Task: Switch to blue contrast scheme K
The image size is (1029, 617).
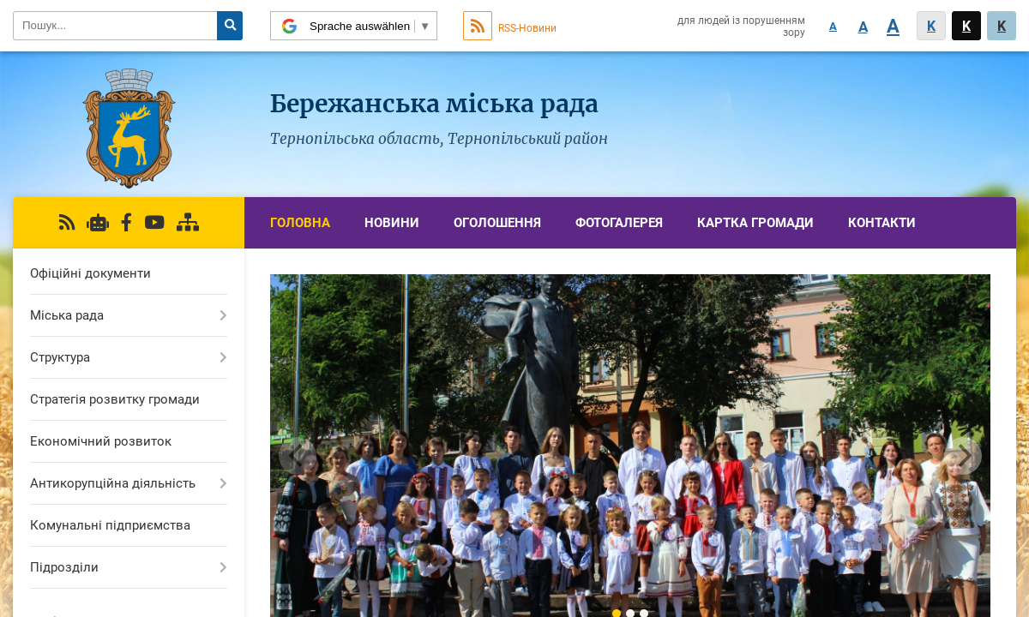Action: tap(1002, 26)
